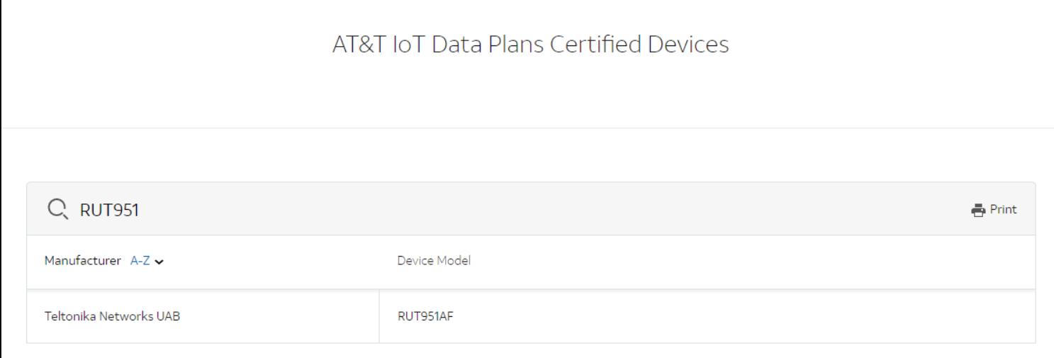
Task: Click the magnifying glass search icon
Action: point(57,209)
